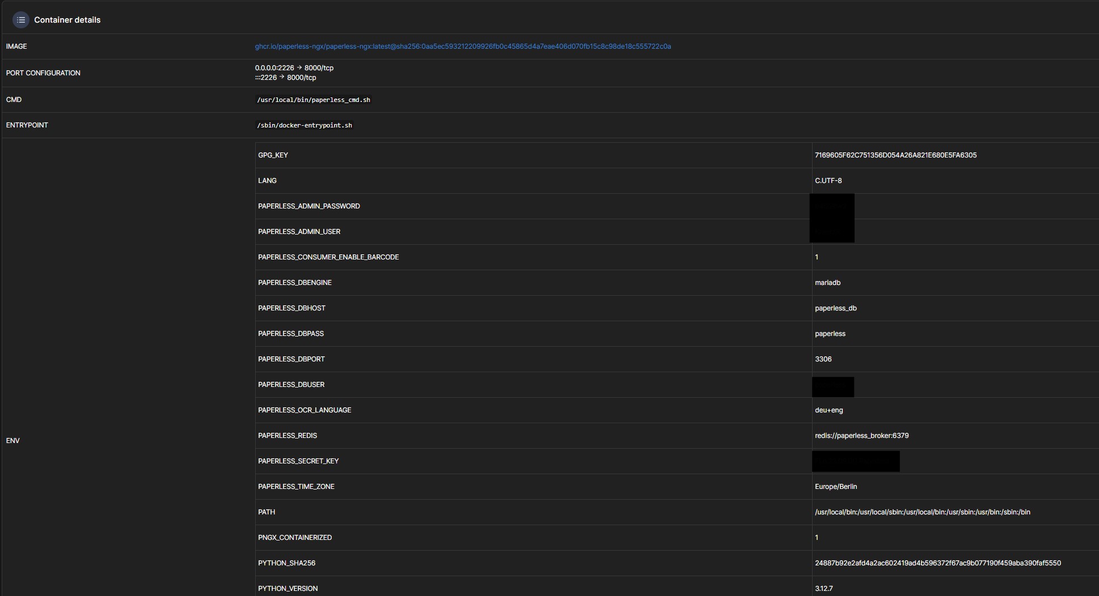Select the redis://paperless_broker:6379 value
The width and height of the screenshot is (1099, 596).
pos(861,436)
